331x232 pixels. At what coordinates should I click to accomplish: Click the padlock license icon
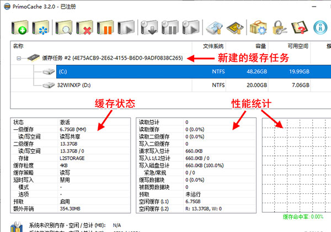tap(279, 28)
